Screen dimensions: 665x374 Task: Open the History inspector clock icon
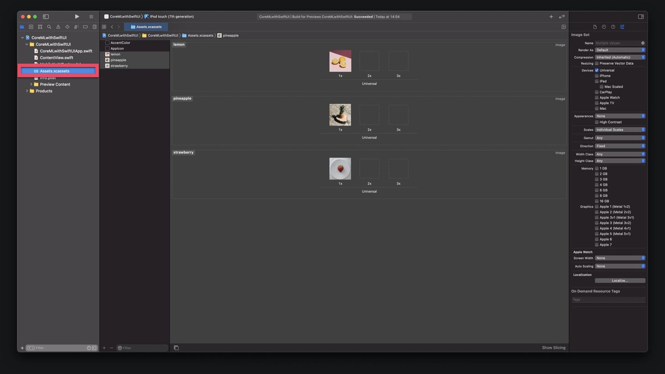coord(604,27)
